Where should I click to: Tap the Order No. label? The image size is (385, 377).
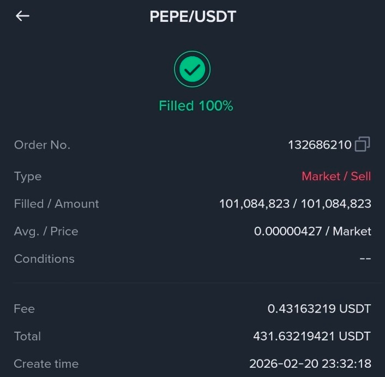(x=42, y=145)
